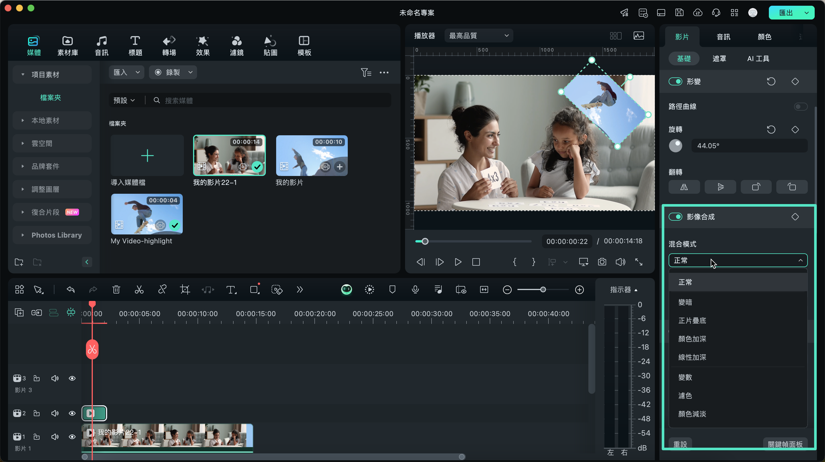This screenshot has height=462, width=825.
Task: Click the cloud upload icon in title bar
Action: click(x=698, y=13)
